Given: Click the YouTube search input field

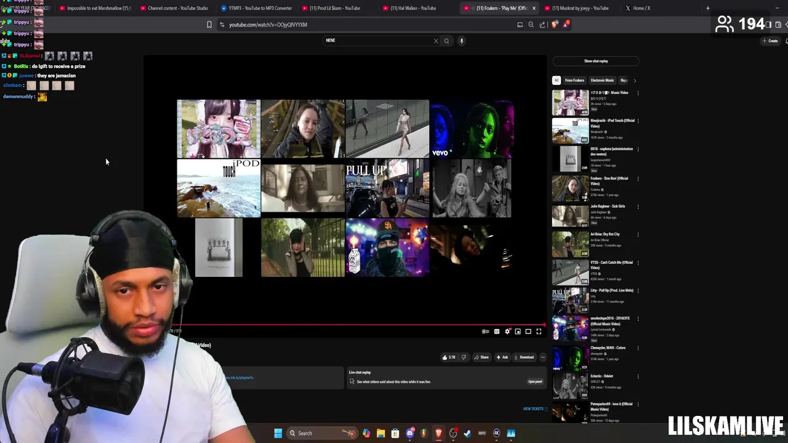Looking at the screenshot, I should 379,41.
